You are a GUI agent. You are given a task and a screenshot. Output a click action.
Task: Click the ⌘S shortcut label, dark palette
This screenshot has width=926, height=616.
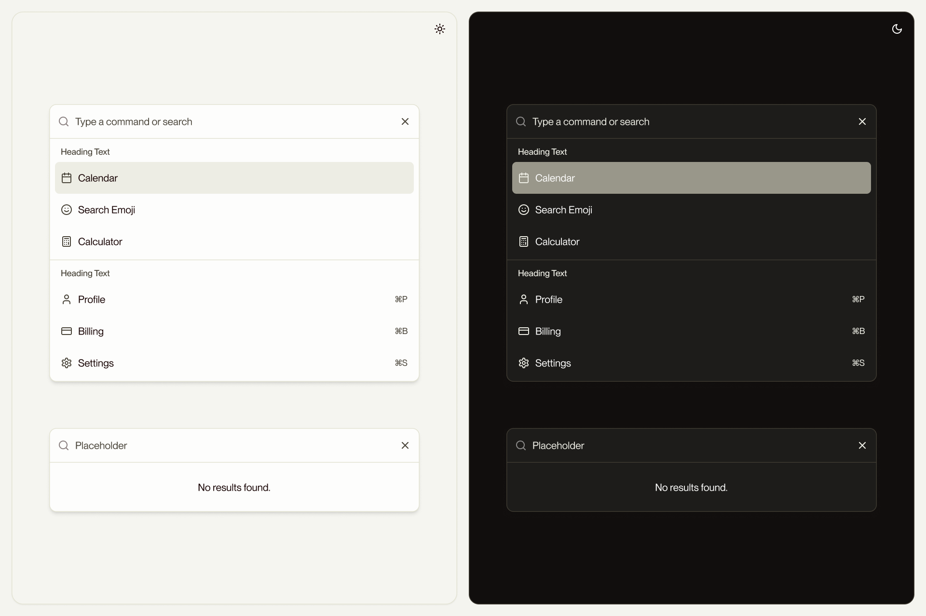pyautogui.click(x=858, y=363)
